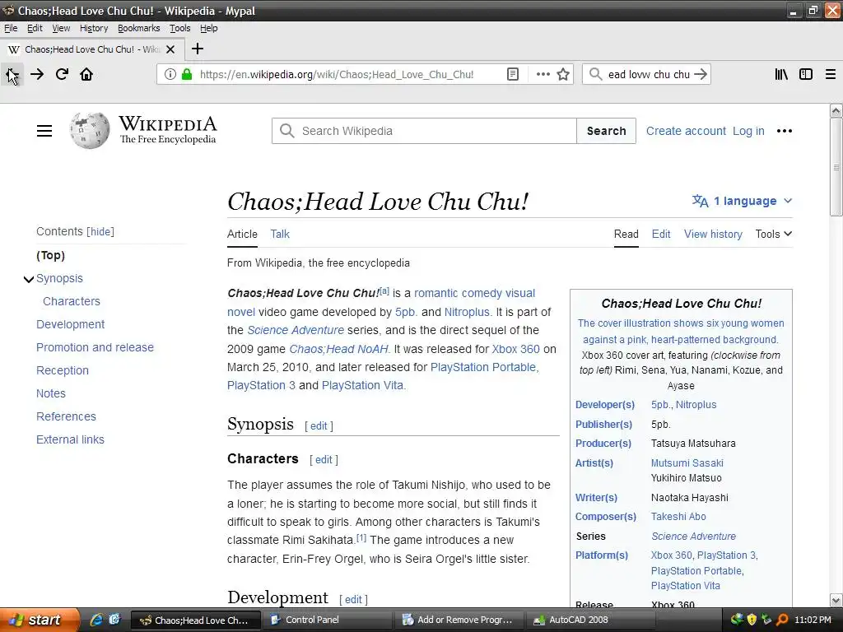
Task: Switch to AutoCAD 2008 in taskbar
Action: [591, 620]
